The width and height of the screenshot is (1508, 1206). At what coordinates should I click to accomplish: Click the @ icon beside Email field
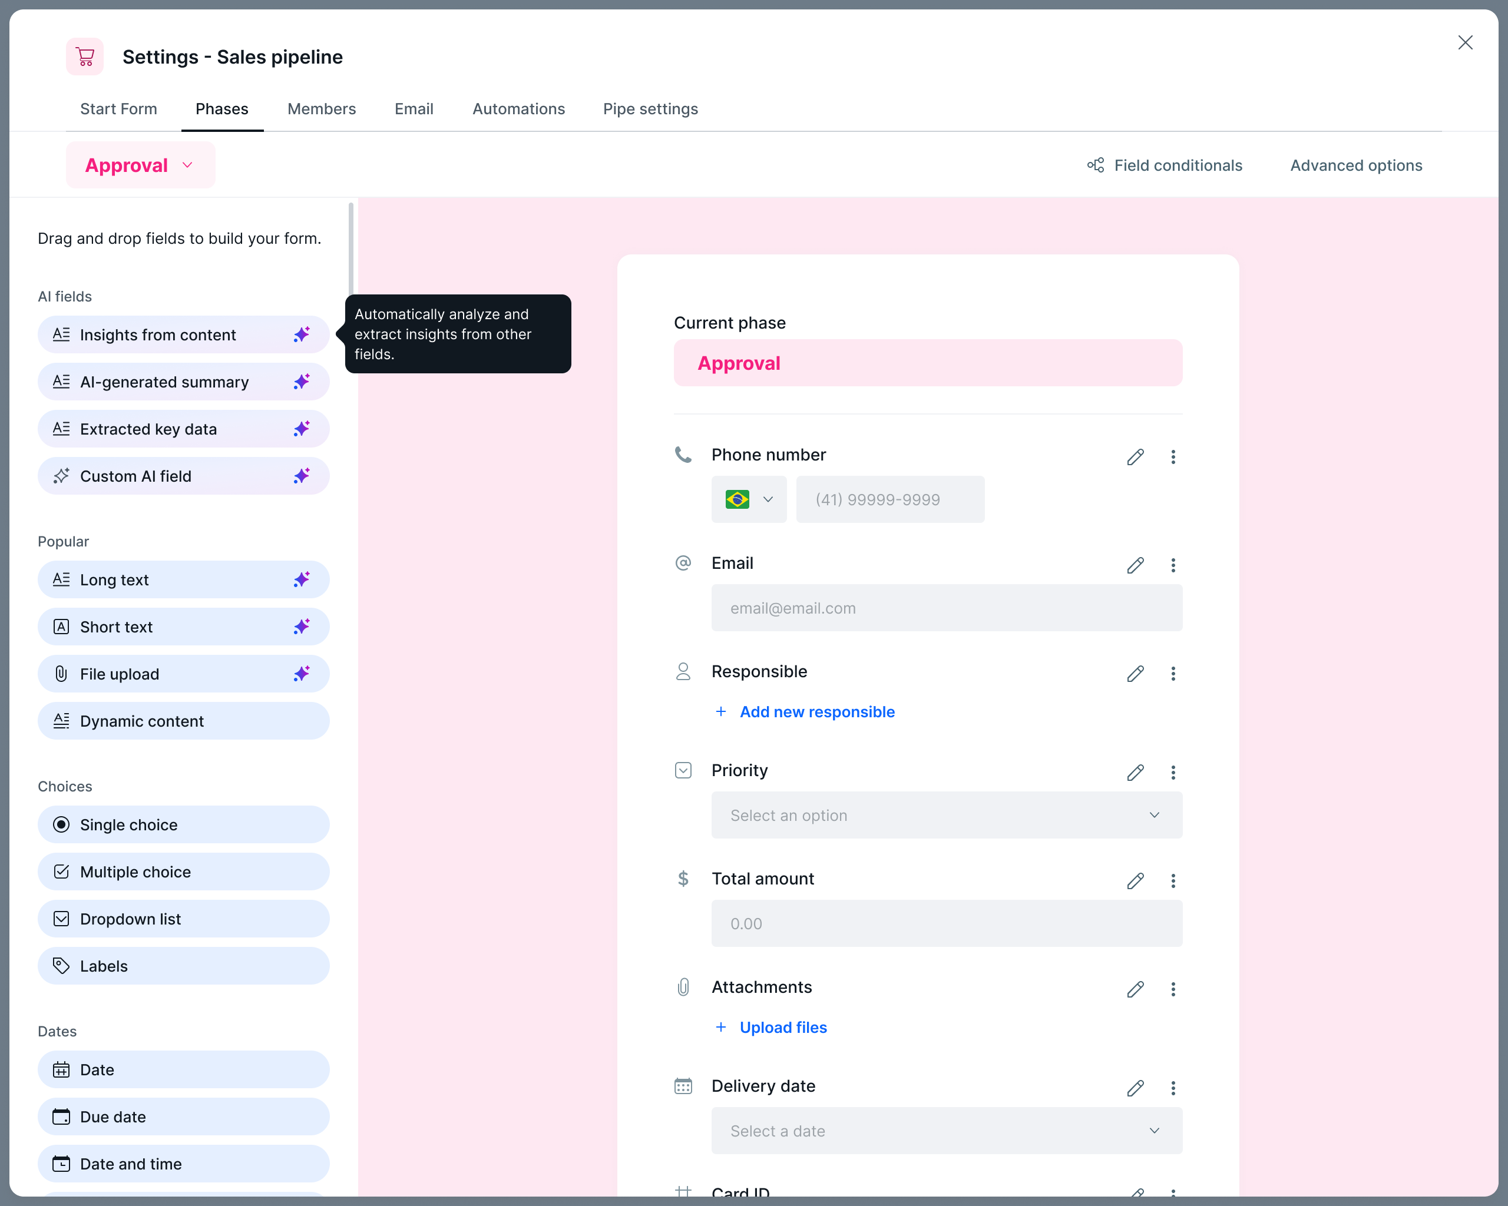tap(683, 563)
